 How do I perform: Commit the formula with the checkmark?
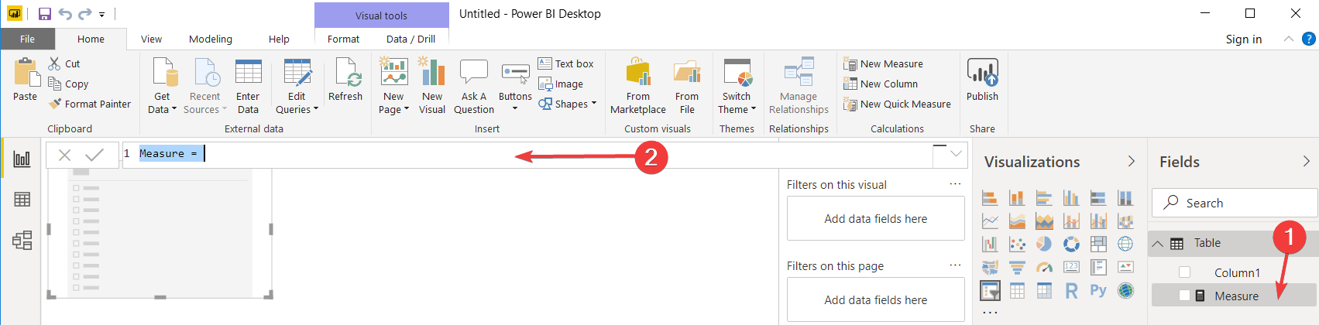click(94, 155)
